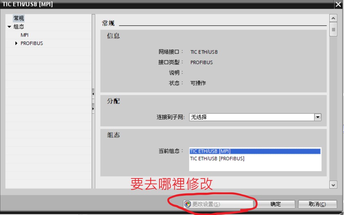Click the UAC shield icon beside 更改设置
This screenshot has width=344, height=215.
coord(188,204)
